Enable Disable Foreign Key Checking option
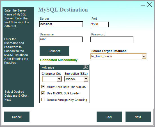The image size is (155, 127). pos(43,99)
